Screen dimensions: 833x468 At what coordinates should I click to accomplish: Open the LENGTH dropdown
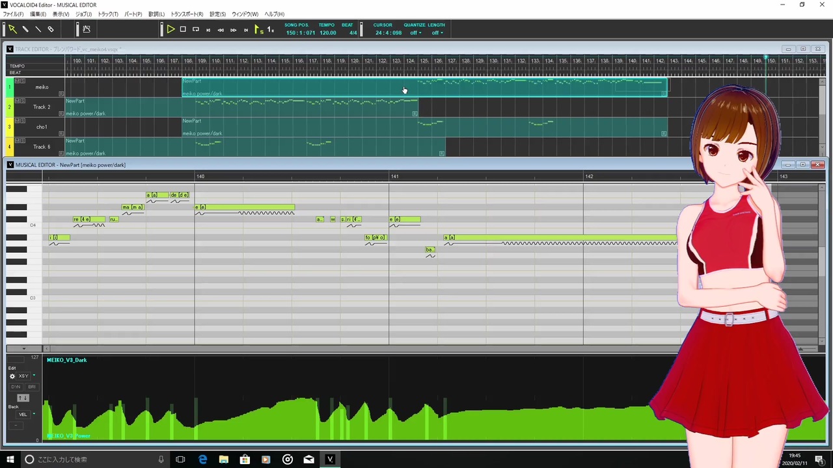[437, 33]
